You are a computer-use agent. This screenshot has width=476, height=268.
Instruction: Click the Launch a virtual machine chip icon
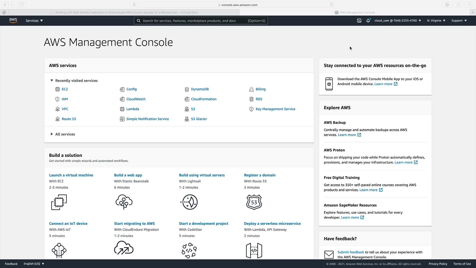pos(59,202)
